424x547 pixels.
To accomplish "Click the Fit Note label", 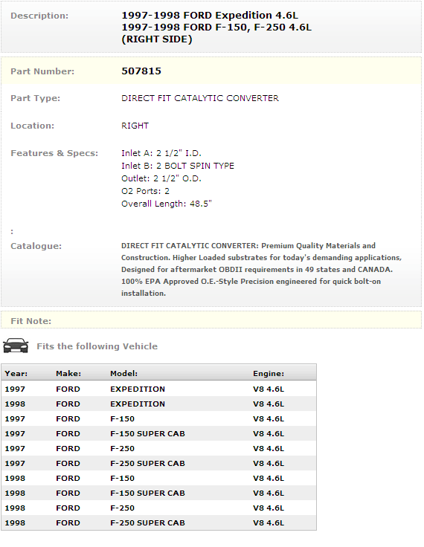I will 30,321.
